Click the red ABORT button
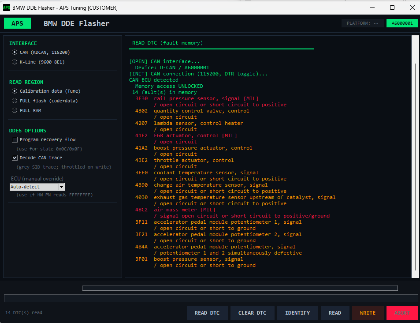This screenshot has width=420, height=323. [402, 313]
